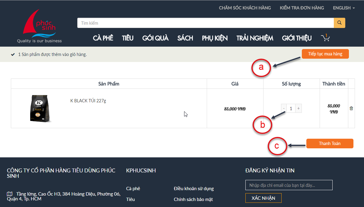This screenshot has height=207, width=364.
Task: Click the search magnifier button
Action: 339,23
